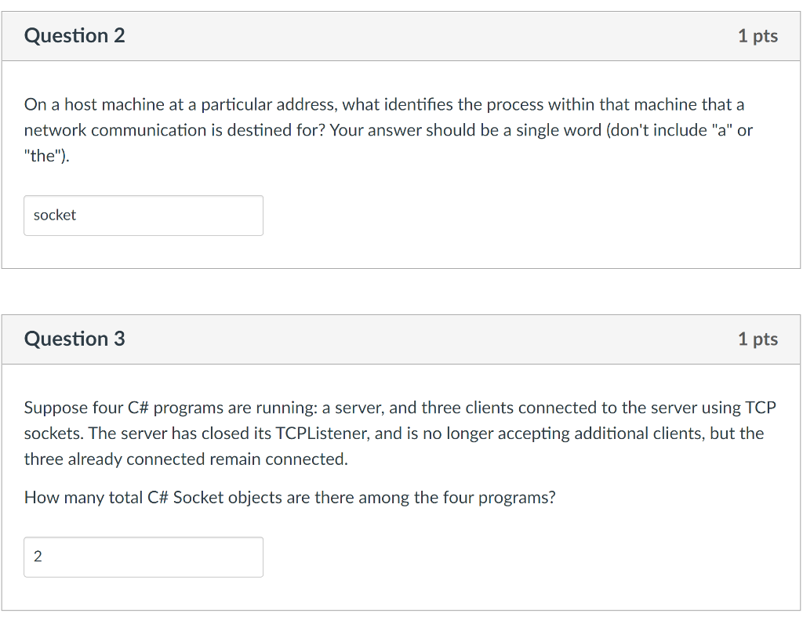Click the gray header bar of Question 2
This screenshot has width=803, height=624.
[x=401, y=36]
